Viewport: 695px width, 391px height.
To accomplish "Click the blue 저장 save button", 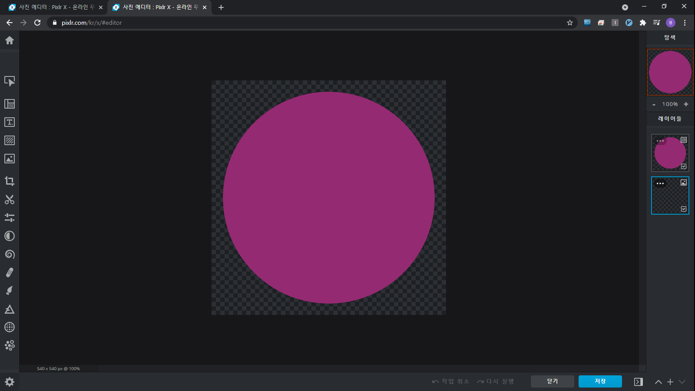I will pos(600,381).
